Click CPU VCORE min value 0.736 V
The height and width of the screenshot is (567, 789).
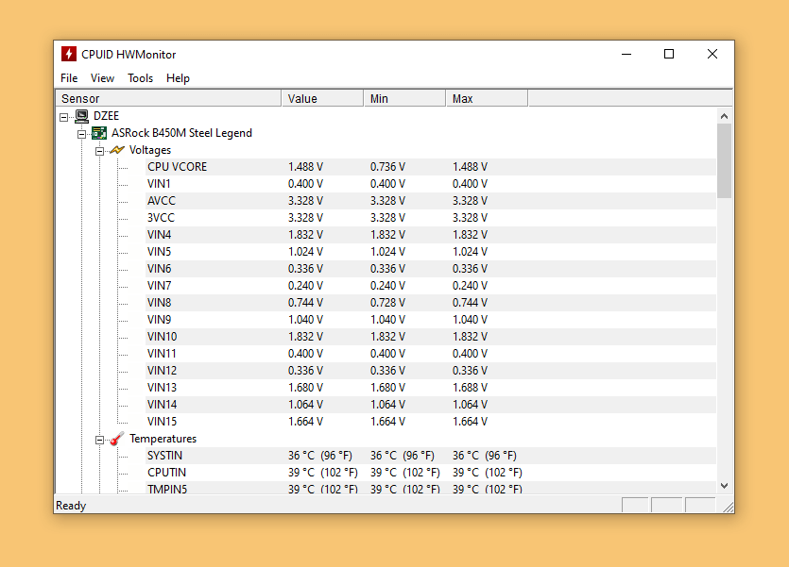(x=388, y=167)
